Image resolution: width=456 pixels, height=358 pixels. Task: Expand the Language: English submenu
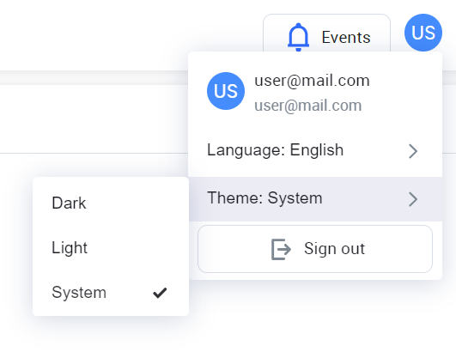[315, 150]
